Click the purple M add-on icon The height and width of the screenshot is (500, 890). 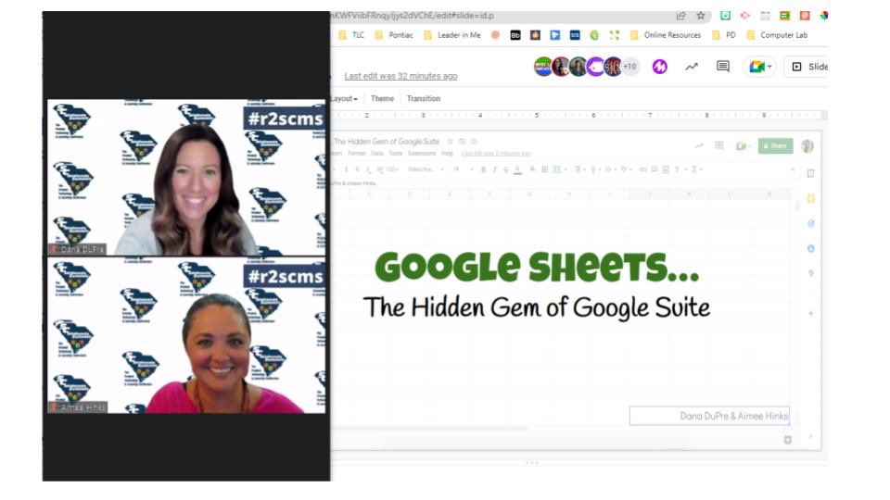click(x=659, y=67)
